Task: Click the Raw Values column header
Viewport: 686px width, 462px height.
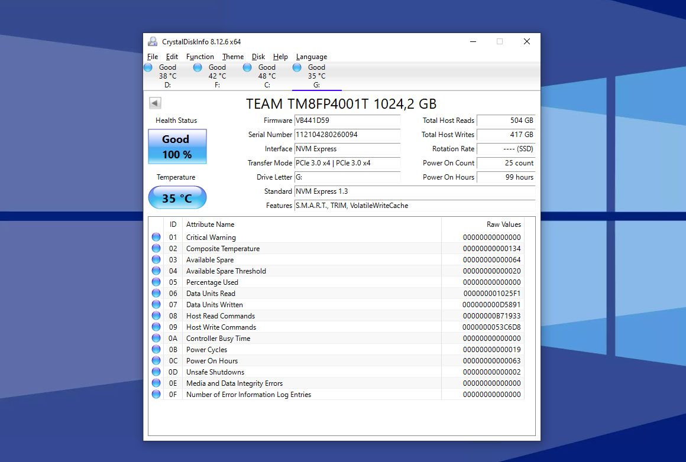Action: pos(483,225)
